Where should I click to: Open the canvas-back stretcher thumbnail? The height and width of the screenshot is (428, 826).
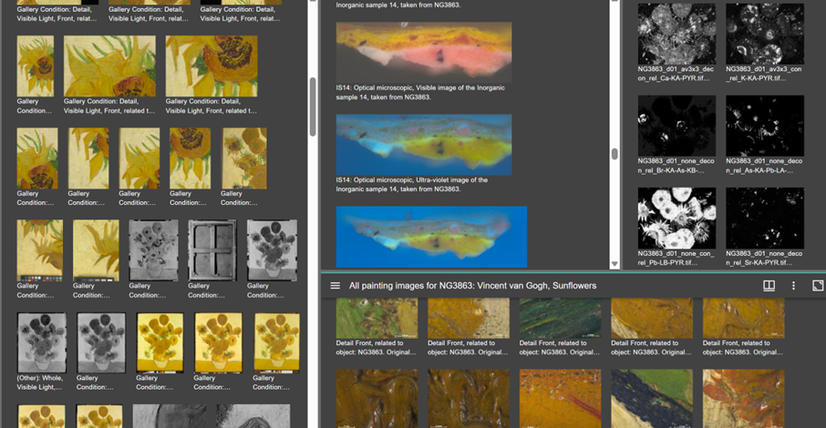(x=212, y=250)
